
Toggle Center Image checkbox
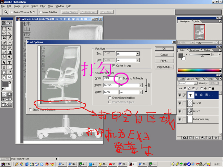pyautogui.click(x=114, y=65)
